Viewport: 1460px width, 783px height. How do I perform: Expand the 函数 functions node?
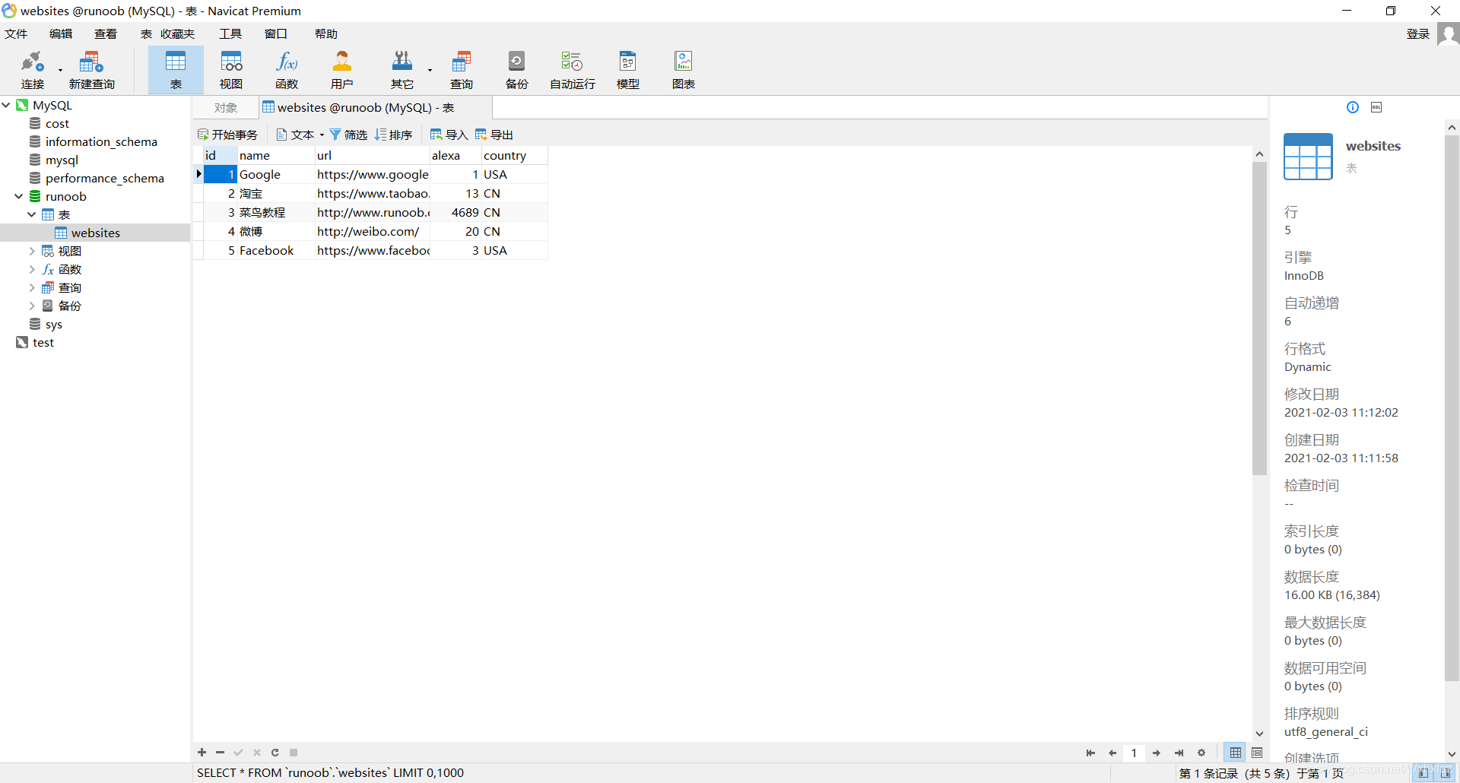coord(31,269)
